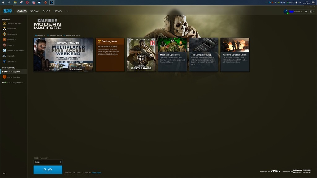Select Heroes of the Storm icon
This screenshot has width=317, height=178.
click(4, 50)
